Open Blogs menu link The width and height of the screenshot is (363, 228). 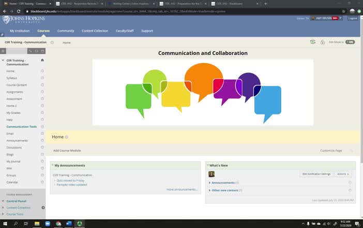(x=10, y=154)
